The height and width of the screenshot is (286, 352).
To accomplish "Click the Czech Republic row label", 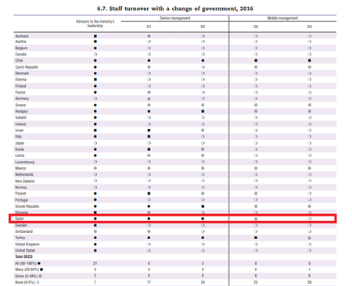I will tap(27, 67).
